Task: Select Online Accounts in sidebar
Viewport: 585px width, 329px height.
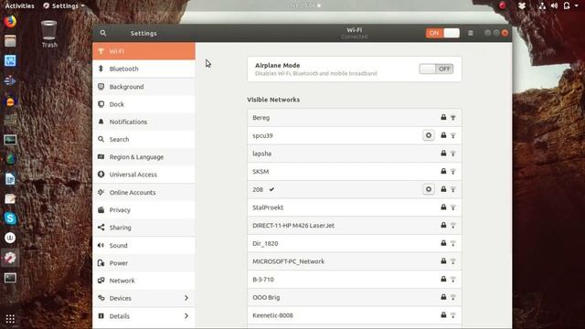Action: (x=144, y=192)
